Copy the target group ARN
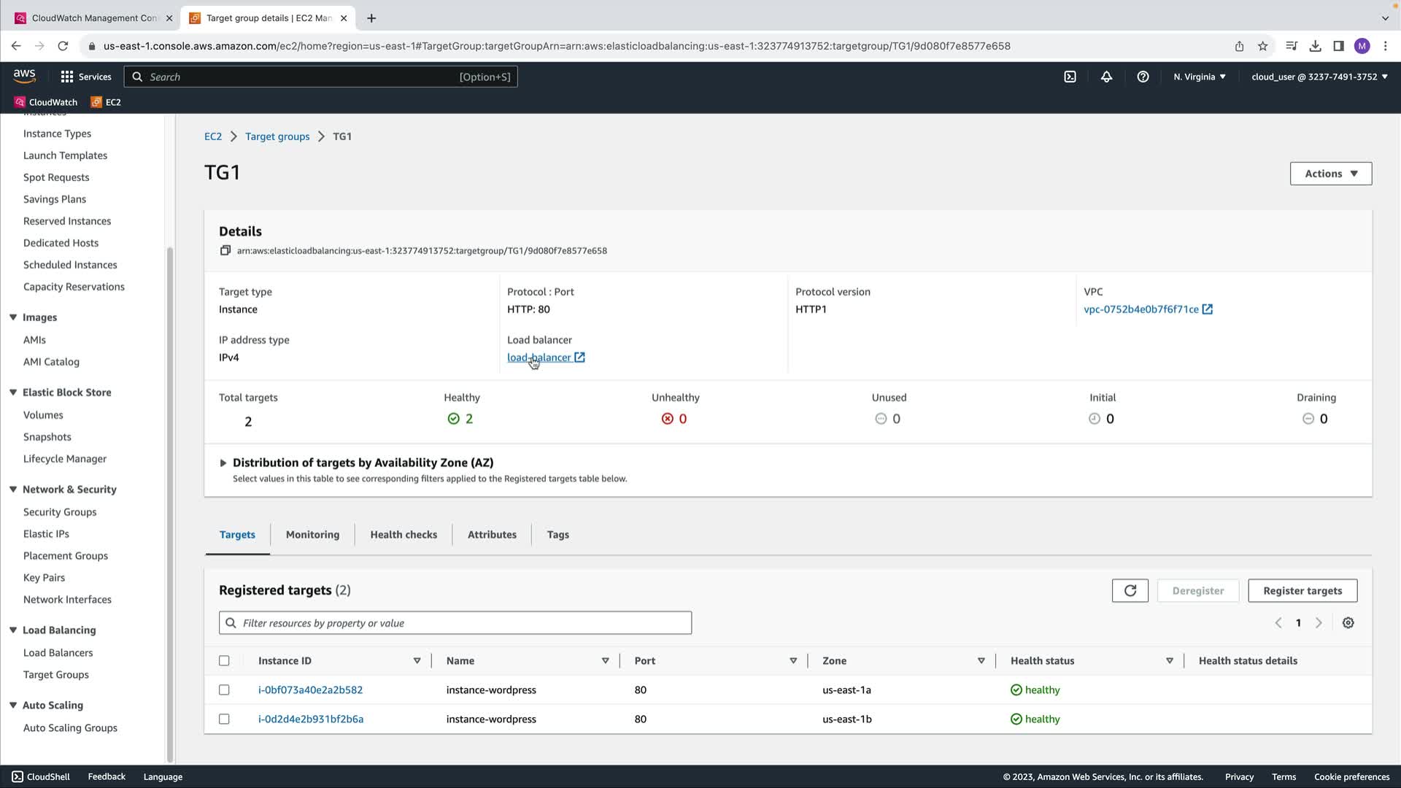 point(225,250)
